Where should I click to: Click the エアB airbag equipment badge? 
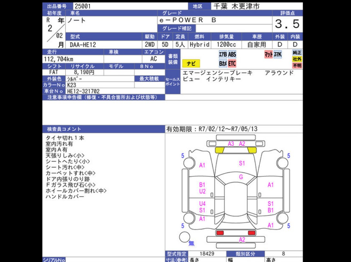pos(223,54)
